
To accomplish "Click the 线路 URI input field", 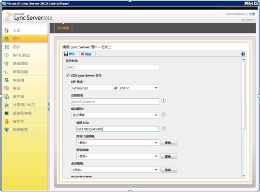I will pyautogui.click(x=118, y=129).
